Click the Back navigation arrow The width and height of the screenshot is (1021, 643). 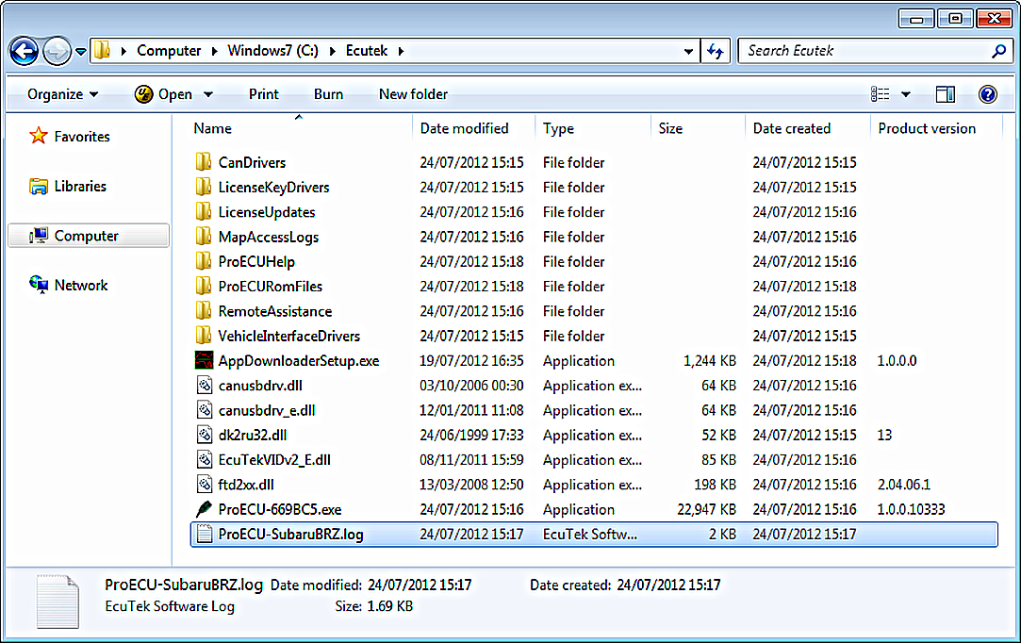(25, 51)
